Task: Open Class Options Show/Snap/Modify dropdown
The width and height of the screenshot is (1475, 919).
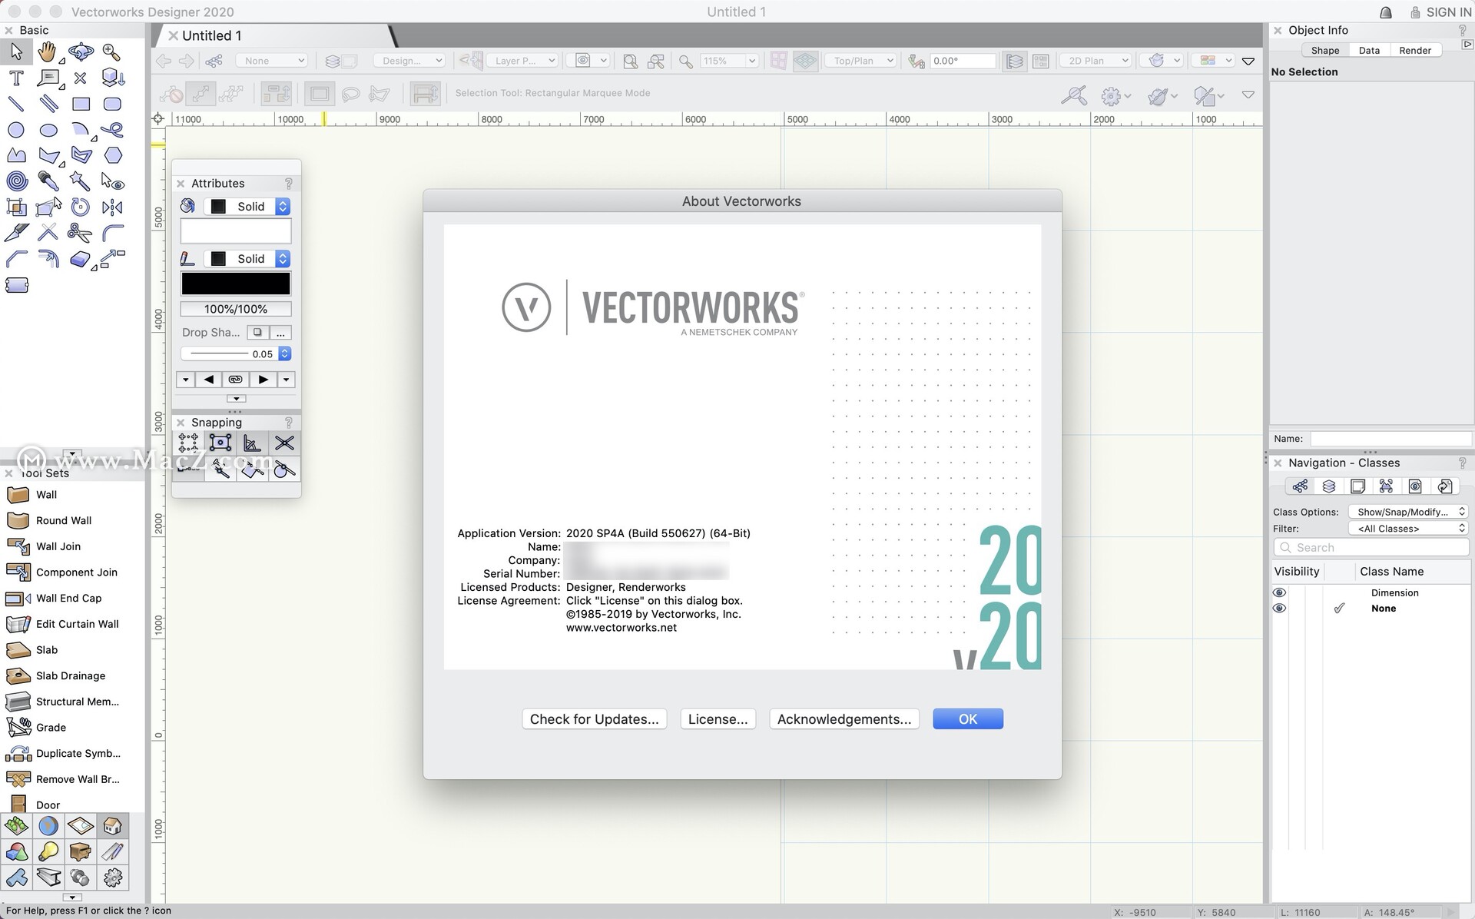Action: (x=1408, y=512)
